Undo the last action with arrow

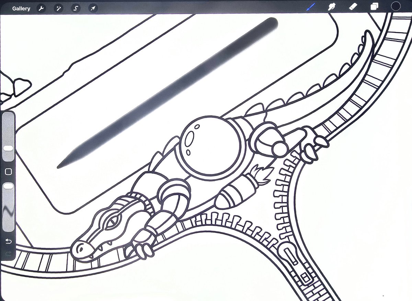point(8,241)
